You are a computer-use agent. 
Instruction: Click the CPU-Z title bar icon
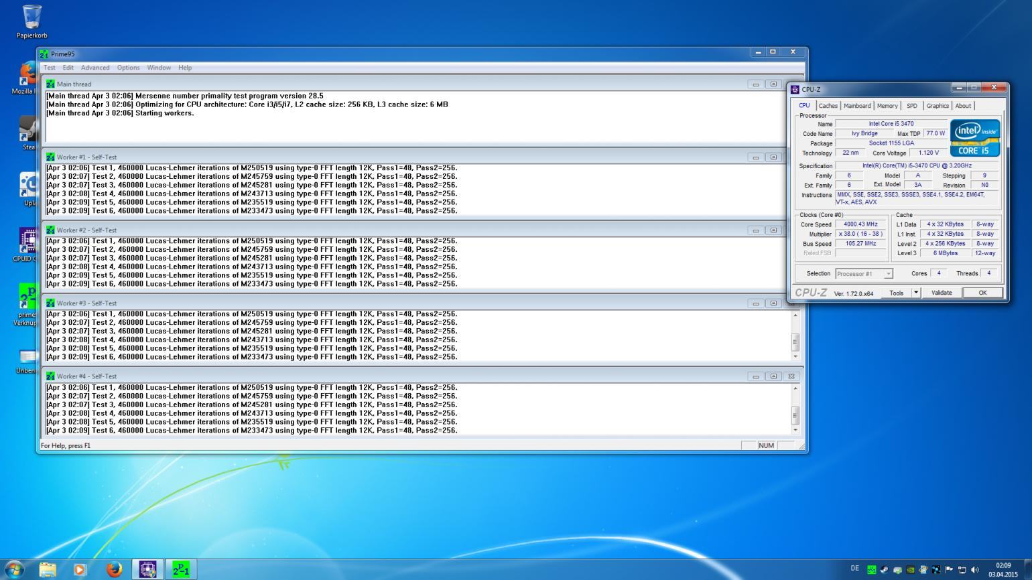click(x=795, y=89)
